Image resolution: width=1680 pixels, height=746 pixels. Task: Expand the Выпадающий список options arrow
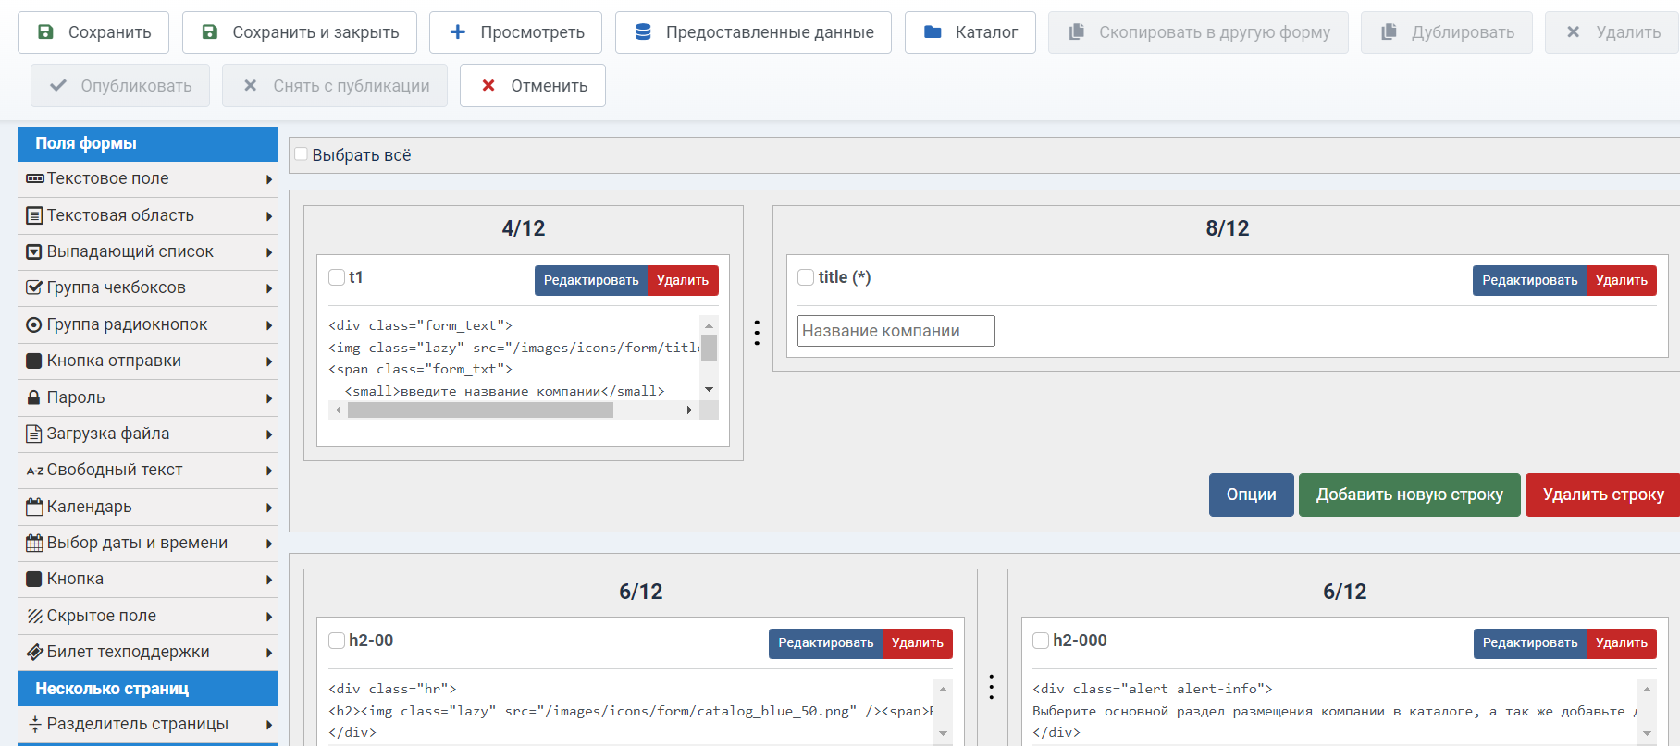(x=269, y=252)
